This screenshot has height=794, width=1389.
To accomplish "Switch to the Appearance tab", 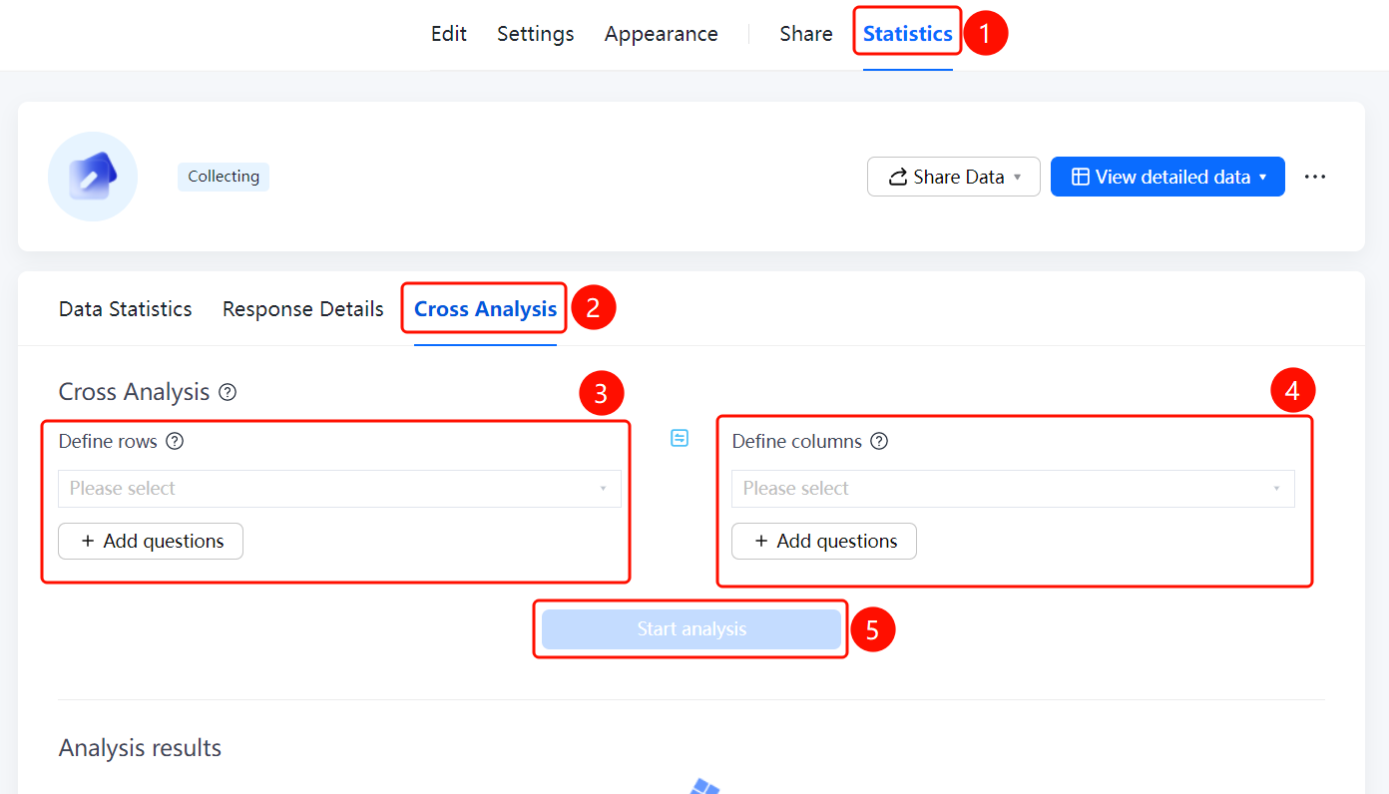I will point(662,34).
